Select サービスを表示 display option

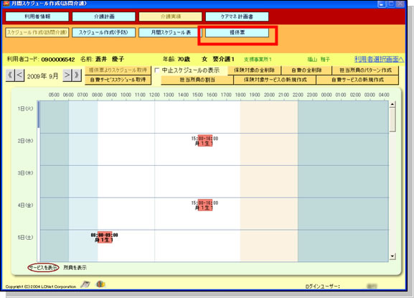pyautogui.click(x=43, y=268)
